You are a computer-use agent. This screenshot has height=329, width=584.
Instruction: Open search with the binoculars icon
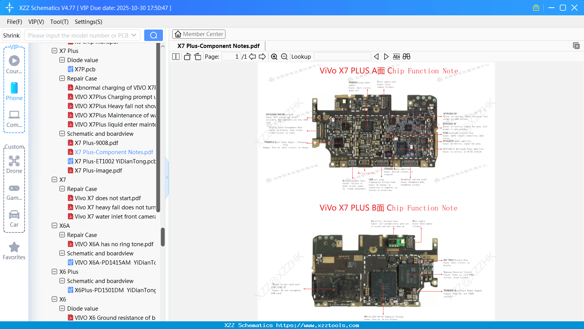(x=406, y=56)
